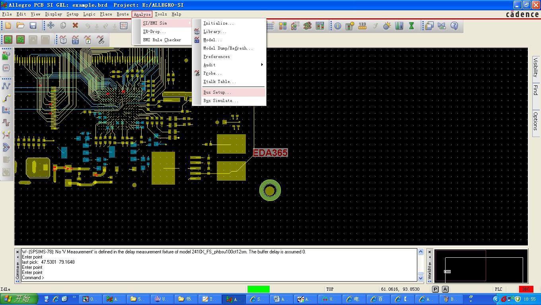Click the 123 Show Measure ruler icon
541x305 pixels.
coord(362,26)
